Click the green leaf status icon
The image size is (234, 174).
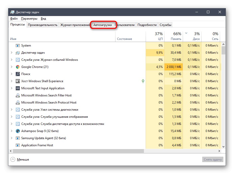(x=143, y=81)
